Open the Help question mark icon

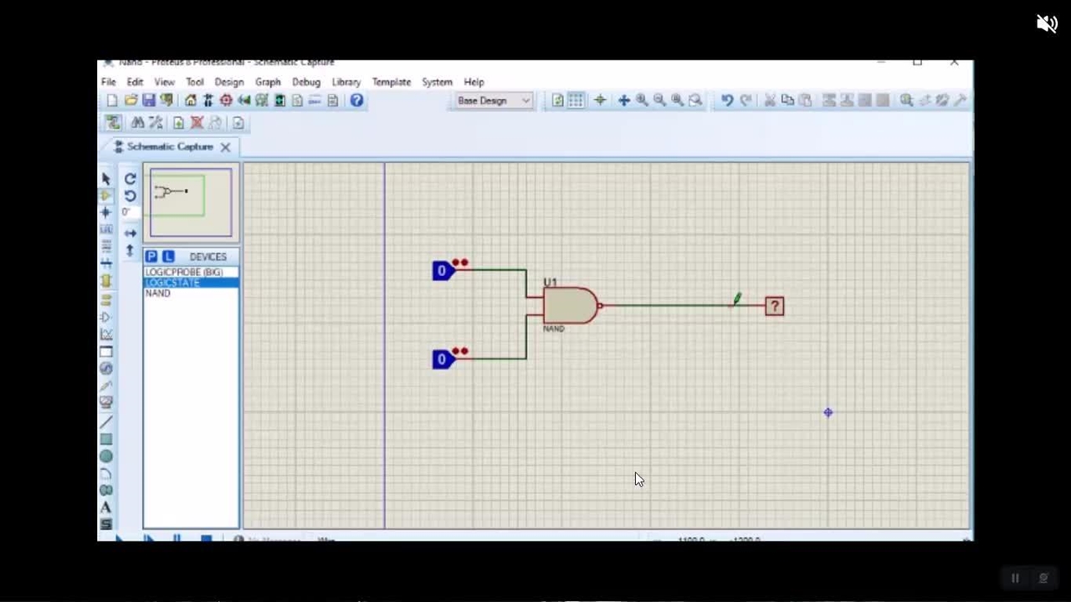pos(356,100)
